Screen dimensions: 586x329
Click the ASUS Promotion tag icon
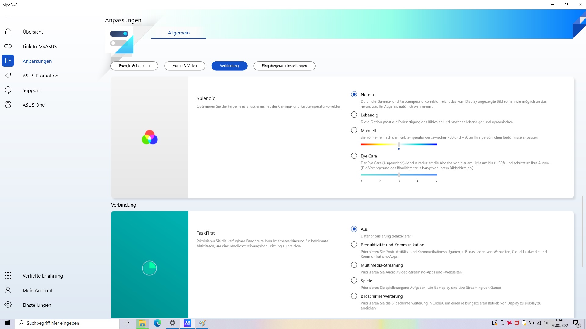coord(8,76)
